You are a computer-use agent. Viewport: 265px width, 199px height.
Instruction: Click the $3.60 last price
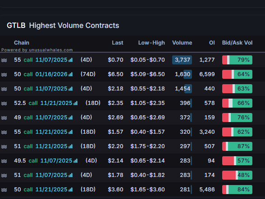coord(115,190)
